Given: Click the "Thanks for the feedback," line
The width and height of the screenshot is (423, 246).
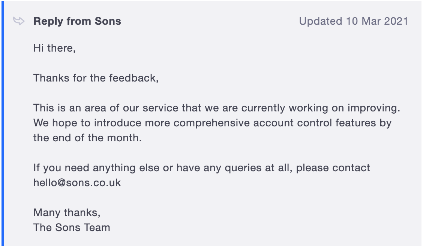Looking at the screenshot, I should tap(96, 78).
